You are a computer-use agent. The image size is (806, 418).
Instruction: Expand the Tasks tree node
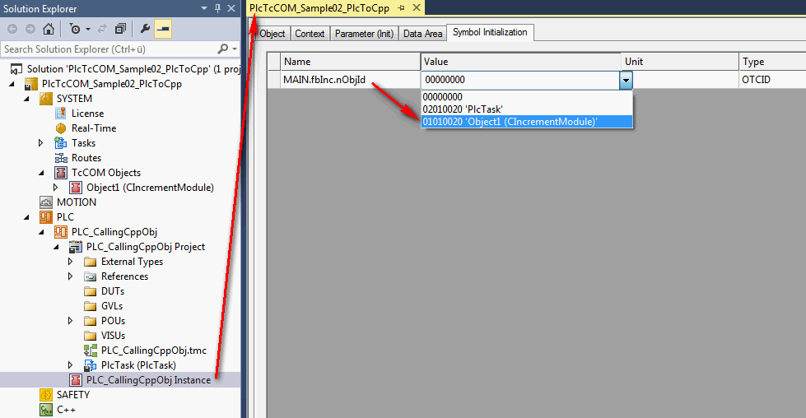[x=41, y=143]
